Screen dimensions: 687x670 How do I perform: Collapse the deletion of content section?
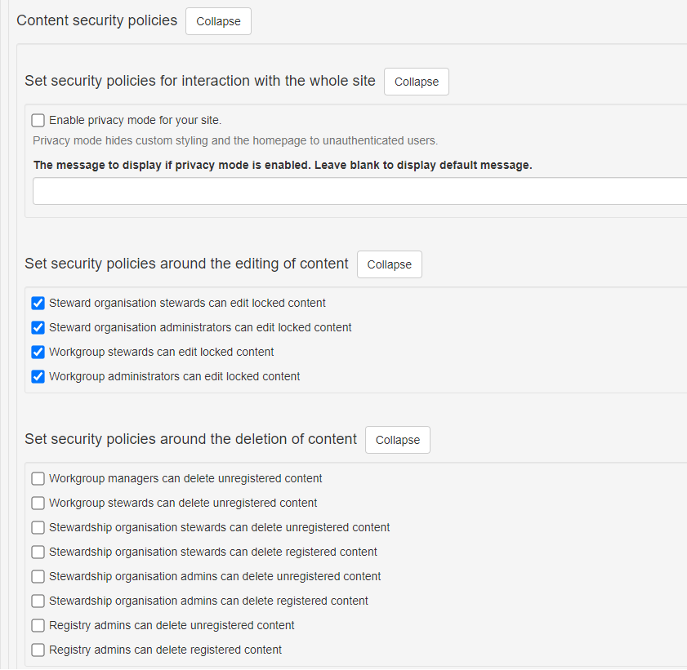pyautogui.click(x=398, y=440)
